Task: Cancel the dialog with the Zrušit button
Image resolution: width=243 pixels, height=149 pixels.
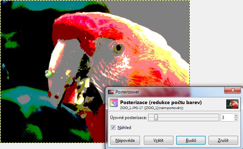Action: (223, 140)
